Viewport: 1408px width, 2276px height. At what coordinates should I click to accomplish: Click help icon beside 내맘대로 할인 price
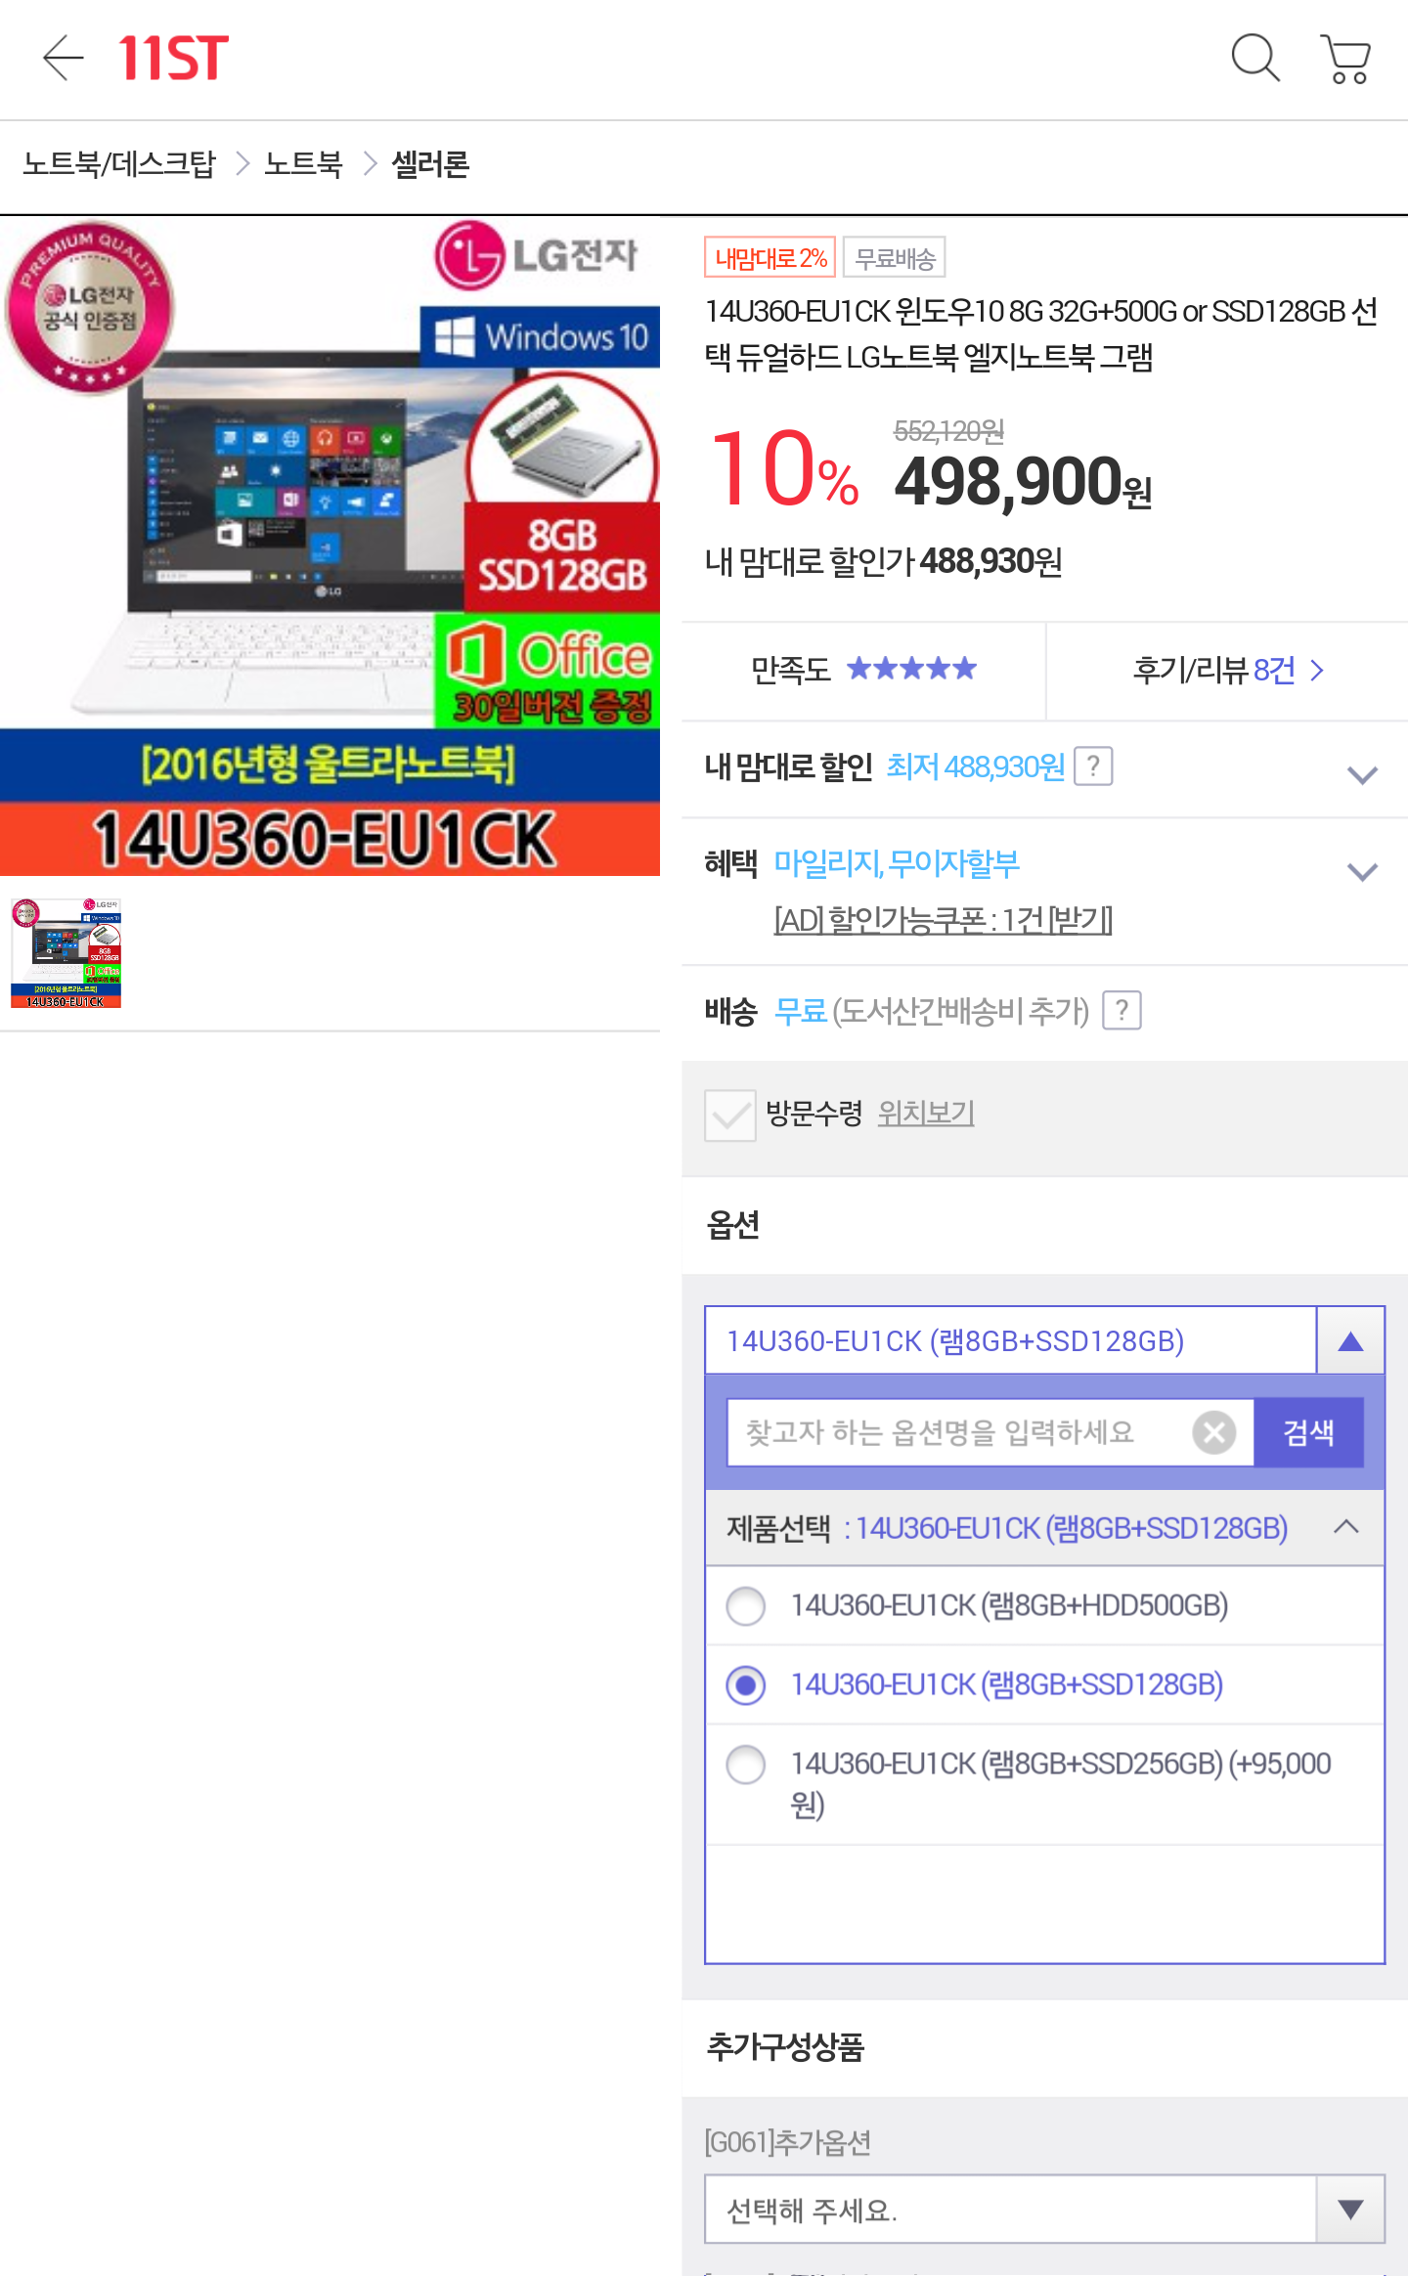(x=1093, y=766)
